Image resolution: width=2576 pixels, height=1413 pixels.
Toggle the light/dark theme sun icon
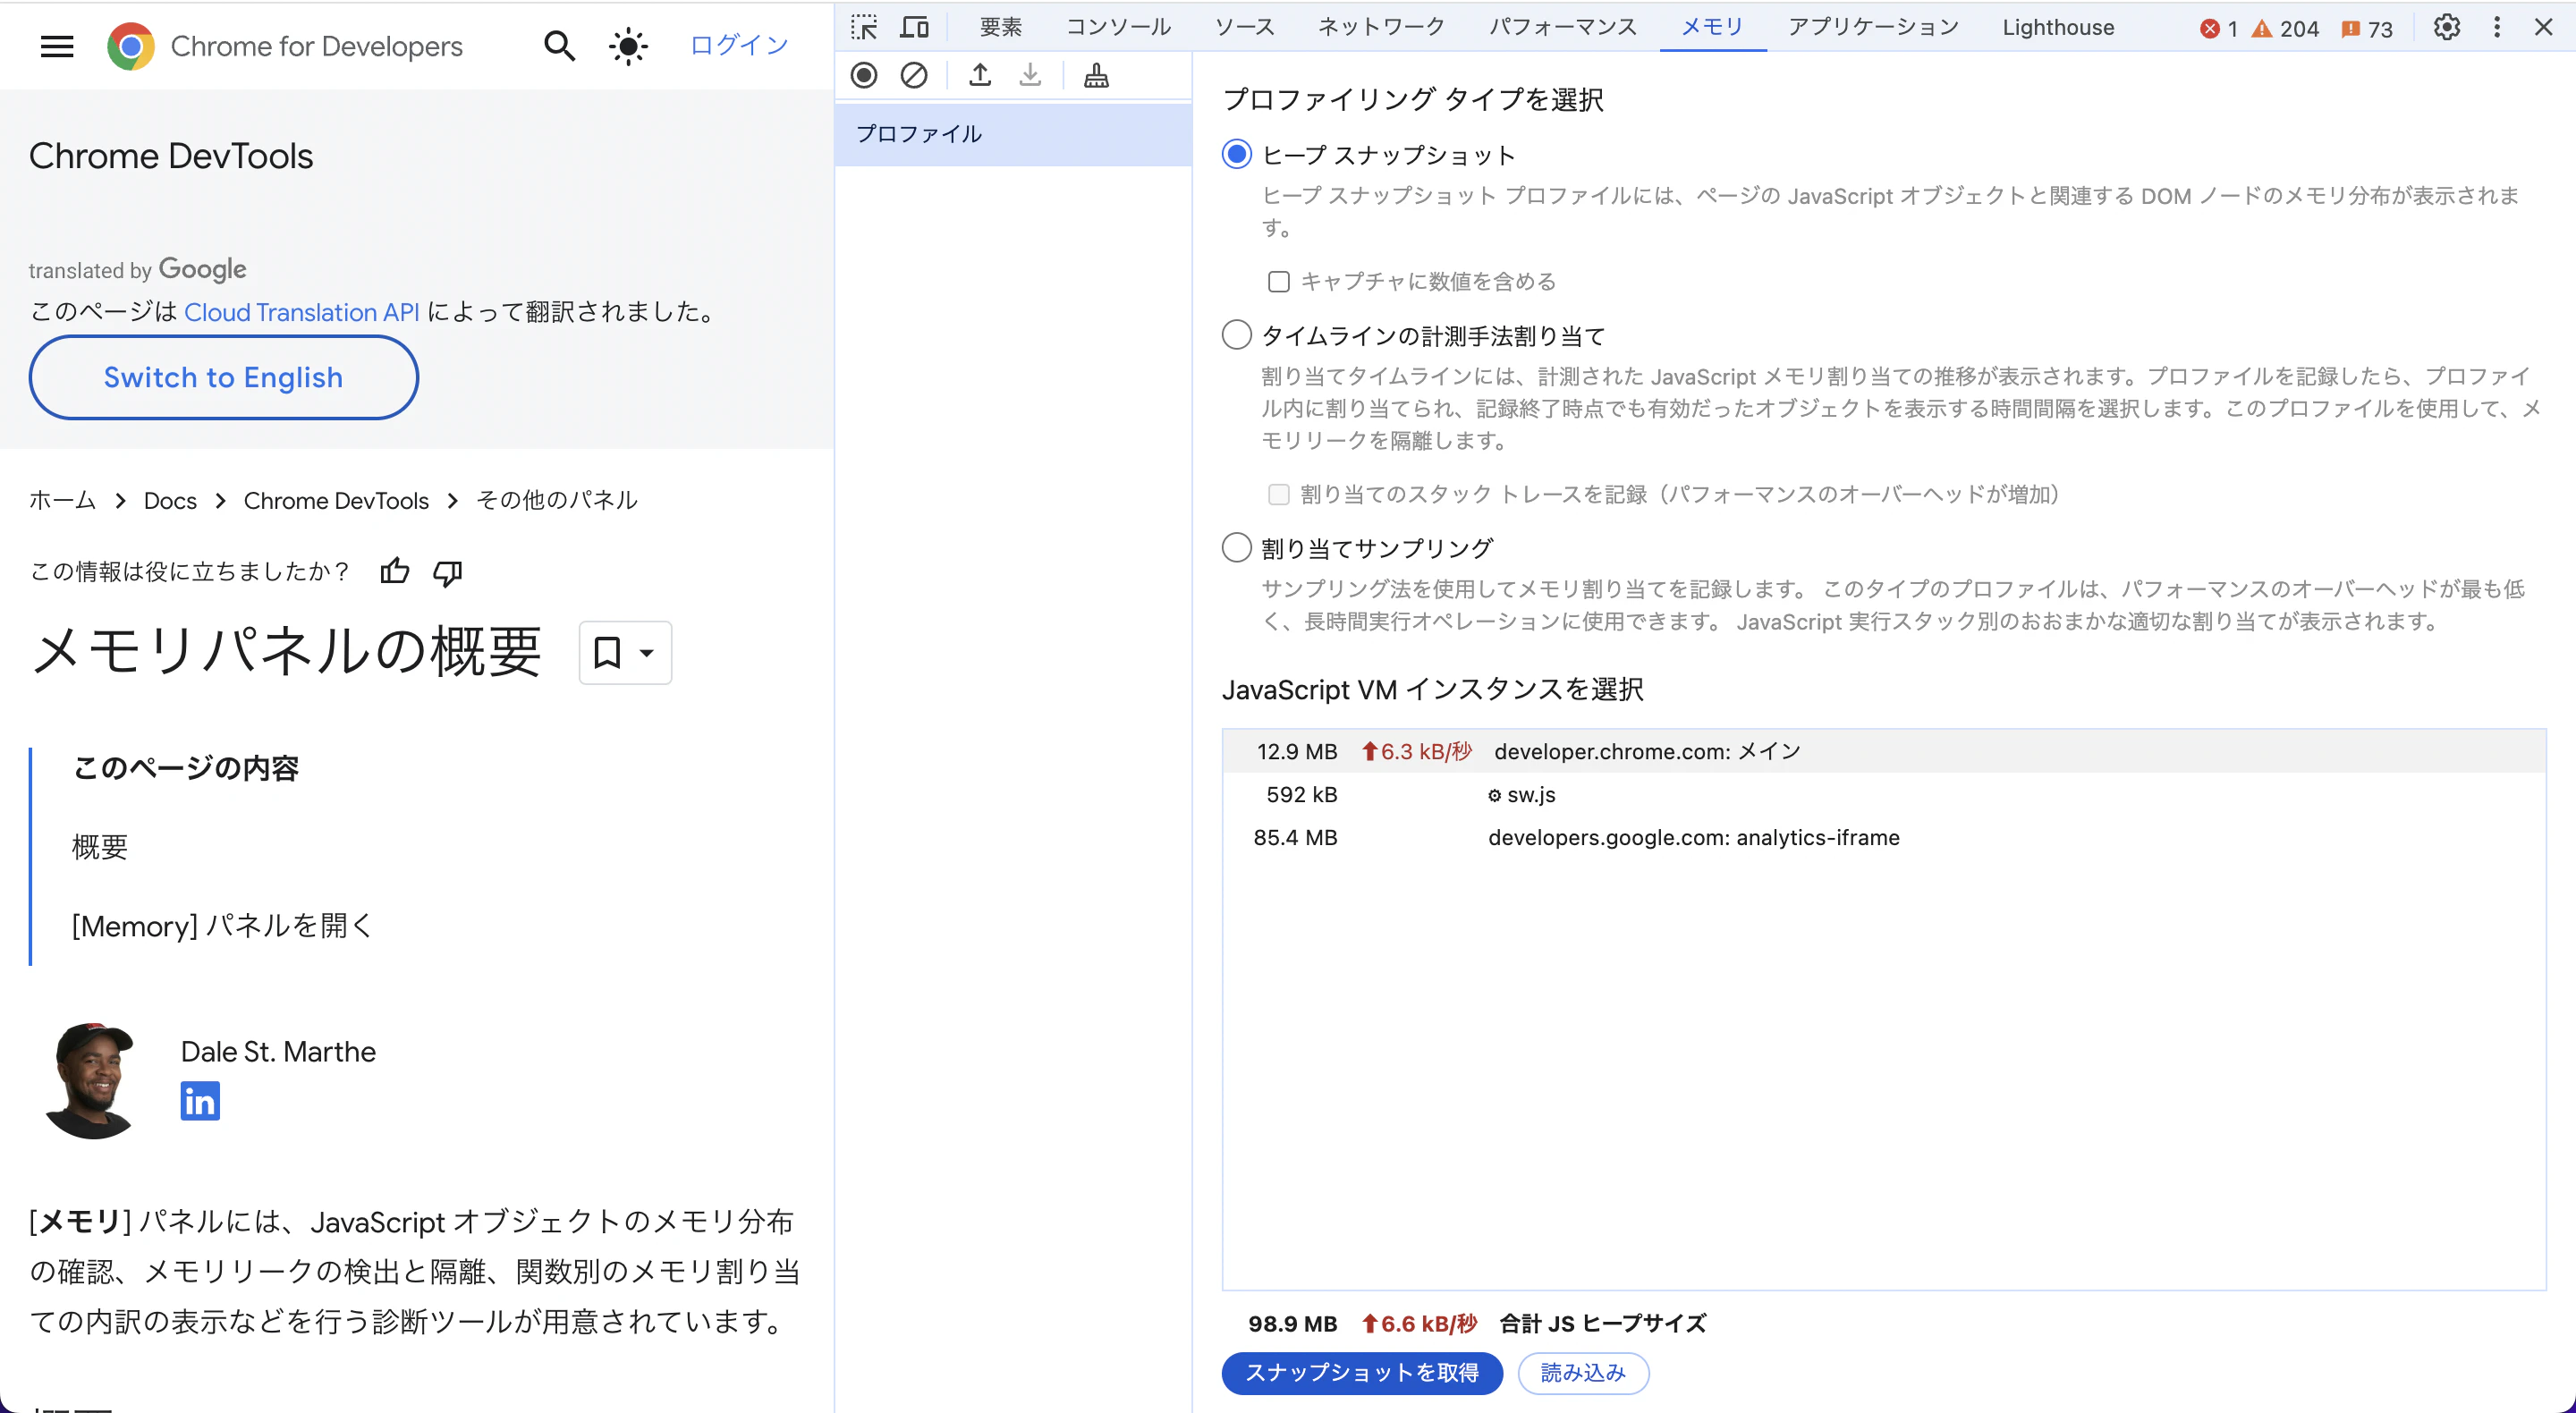[628, 46]
